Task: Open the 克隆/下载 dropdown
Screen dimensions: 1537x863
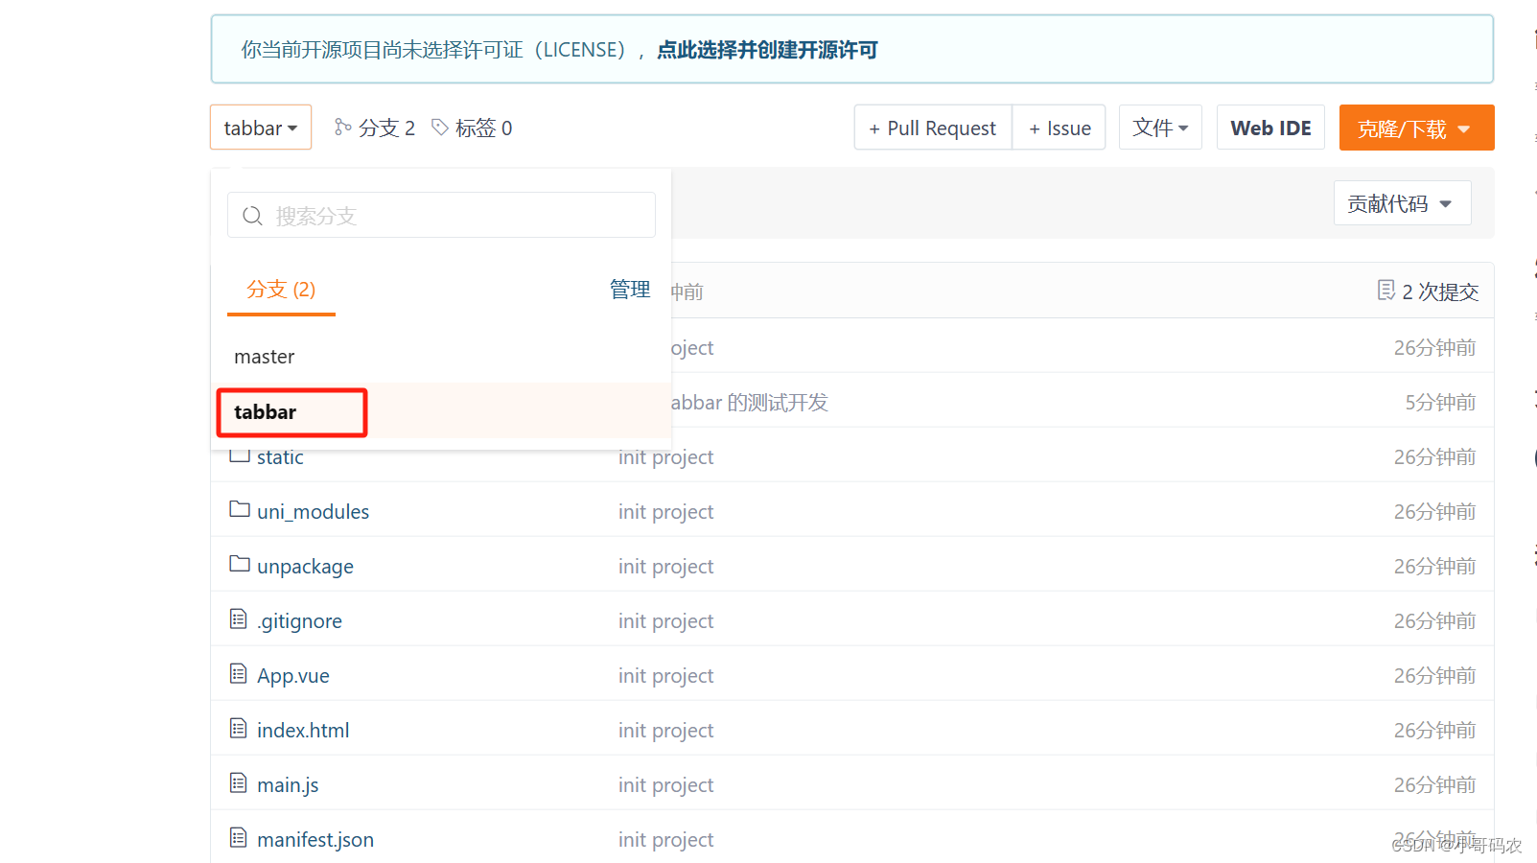Action: (x=1416, y=127)
